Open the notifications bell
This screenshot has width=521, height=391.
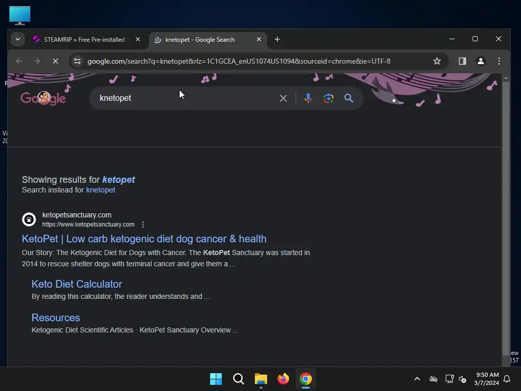click(x=507, y=379)
